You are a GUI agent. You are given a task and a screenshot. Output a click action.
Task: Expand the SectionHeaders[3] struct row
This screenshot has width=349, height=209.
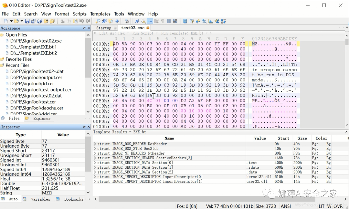(95, 158)
